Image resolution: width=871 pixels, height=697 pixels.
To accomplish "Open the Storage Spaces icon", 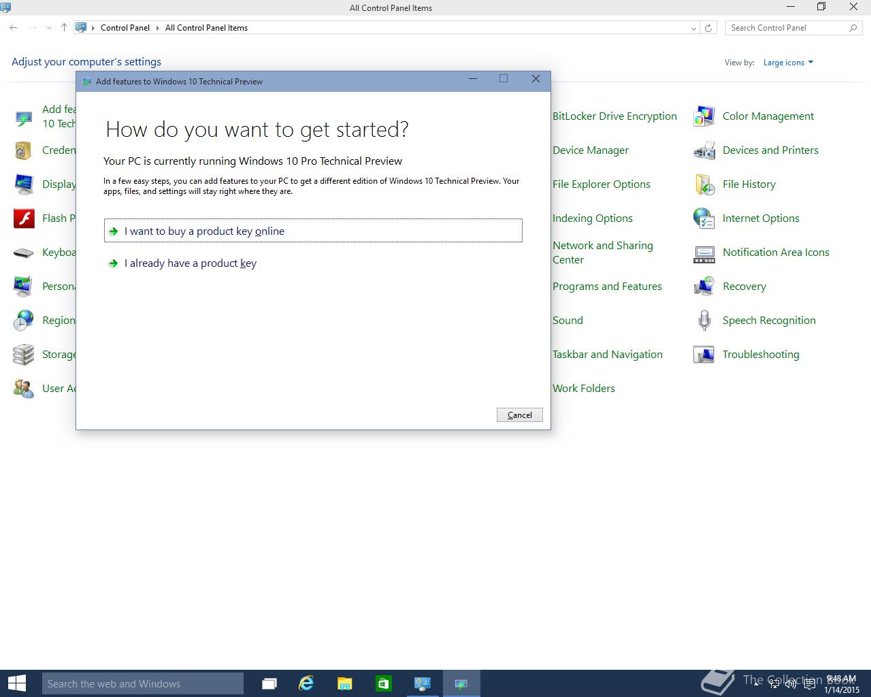I will 23,355.
